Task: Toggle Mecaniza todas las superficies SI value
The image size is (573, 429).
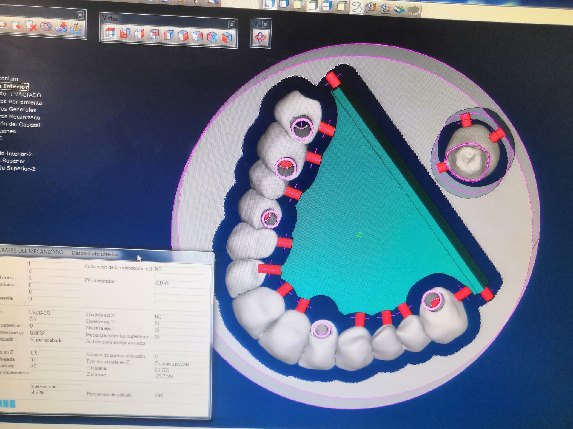Action: click(157, 337)
